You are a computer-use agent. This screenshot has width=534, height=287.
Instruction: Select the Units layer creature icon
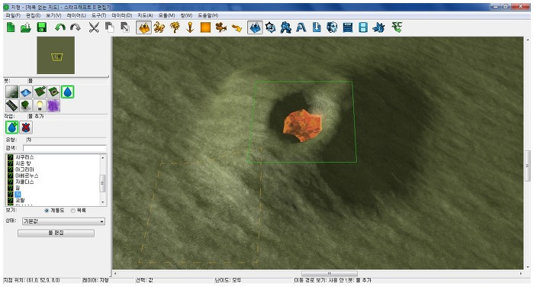click(159, 27)
